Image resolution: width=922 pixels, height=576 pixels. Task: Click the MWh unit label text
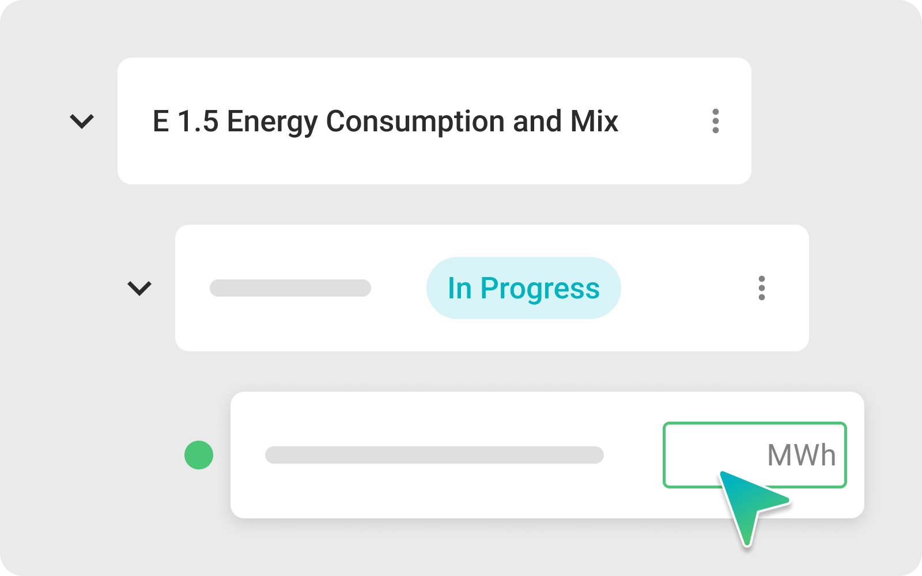tap(801, 455)
